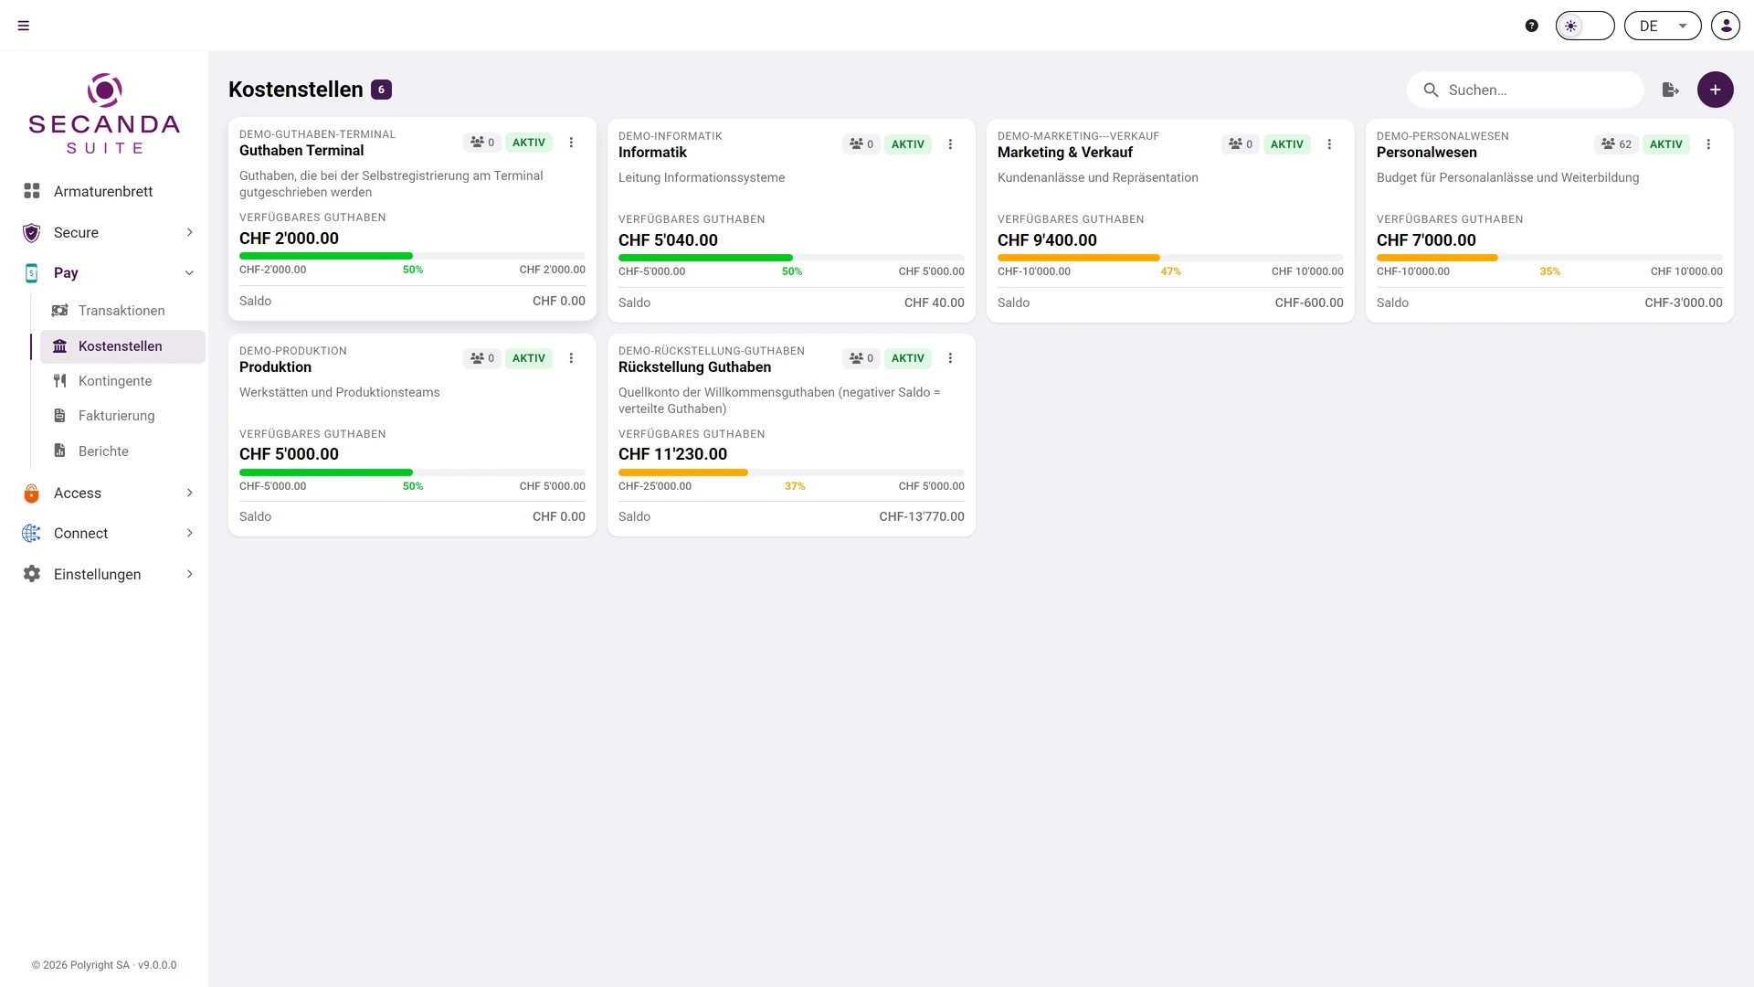Open the DE language dropdown
The image size is (1754, 987).
[x=1663, y=26]
